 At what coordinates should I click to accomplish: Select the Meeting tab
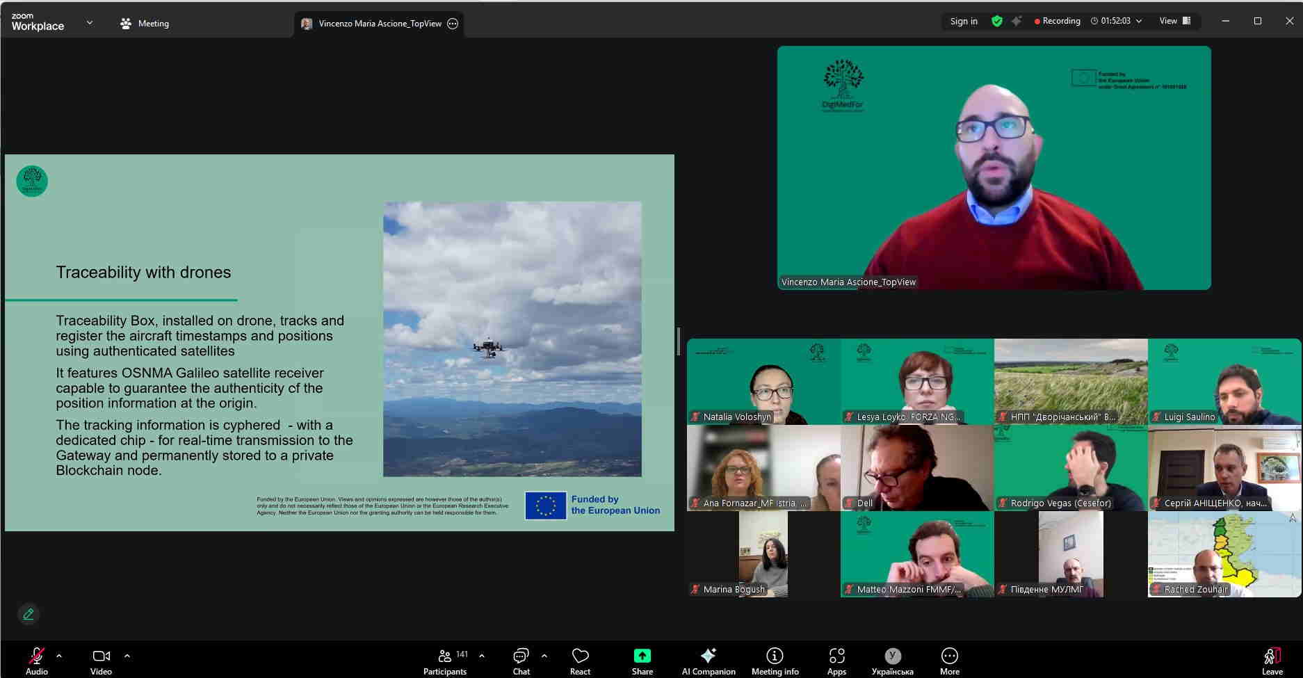[x=145, y=24]
